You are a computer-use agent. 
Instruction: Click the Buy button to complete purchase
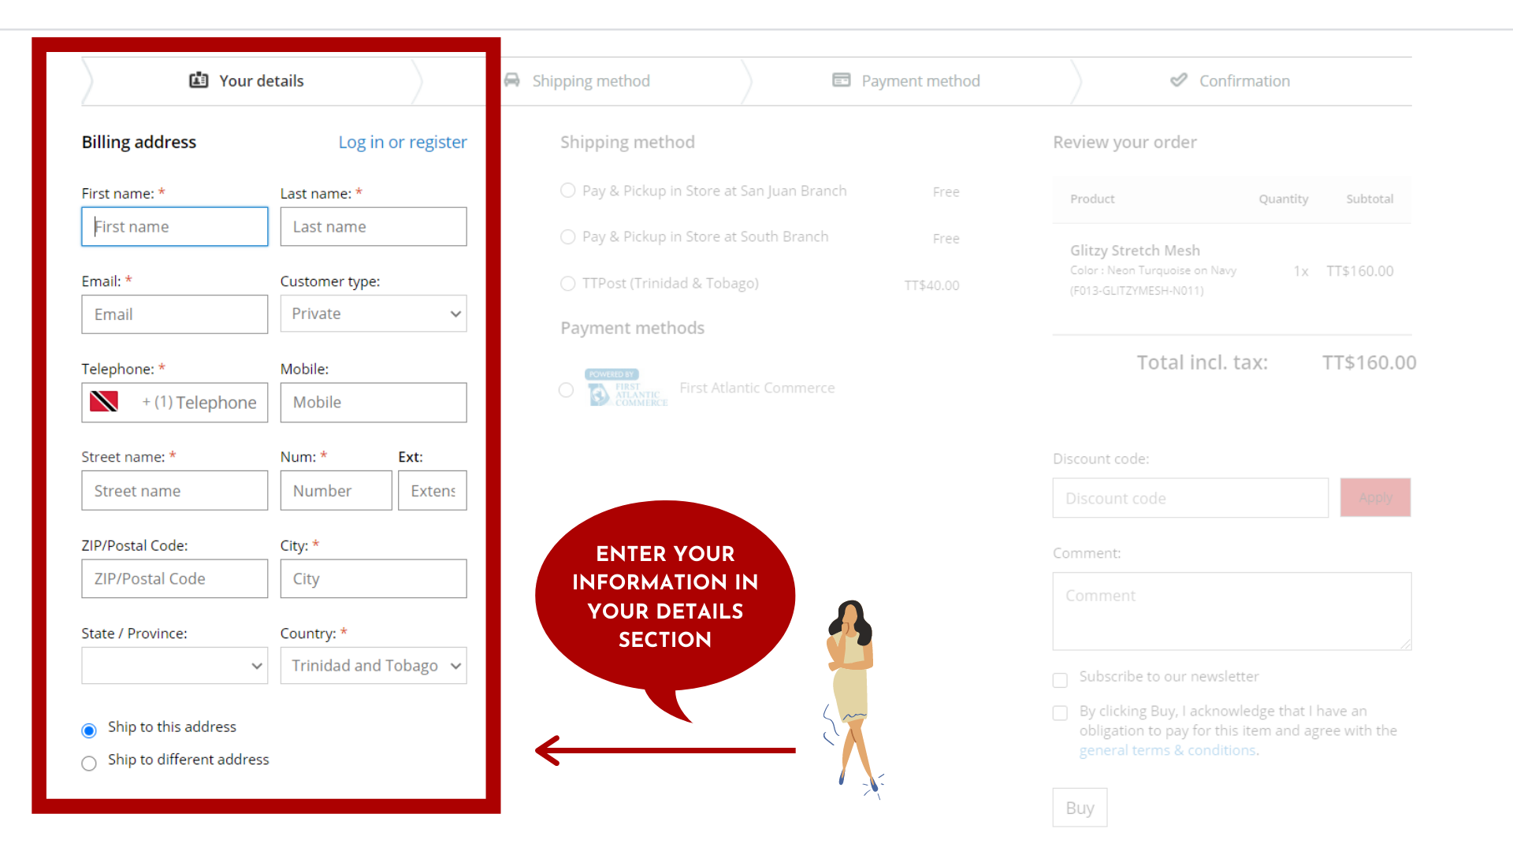1080,808
